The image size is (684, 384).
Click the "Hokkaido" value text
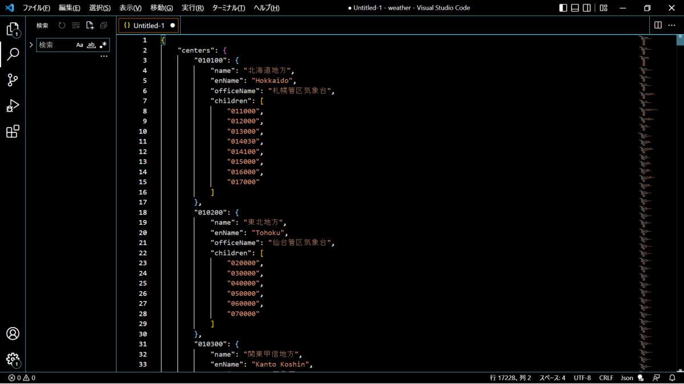pyautogui.click(x=272, y=81)
